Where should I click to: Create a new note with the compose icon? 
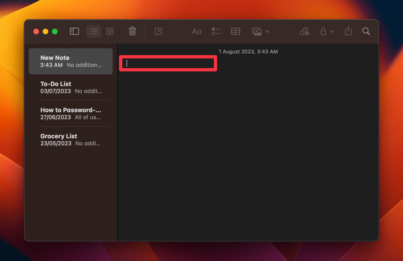[158, 31]
